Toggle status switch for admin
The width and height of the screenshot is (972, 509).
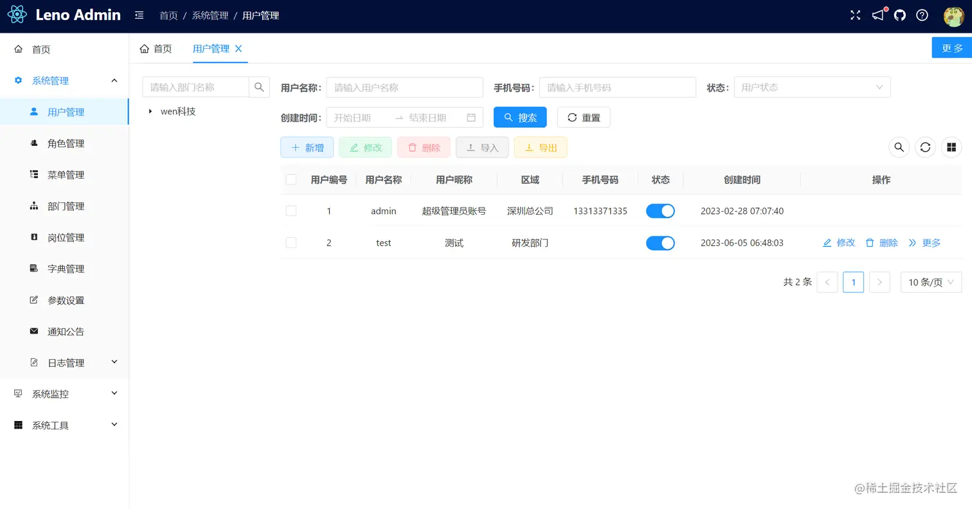pos(660,211)
